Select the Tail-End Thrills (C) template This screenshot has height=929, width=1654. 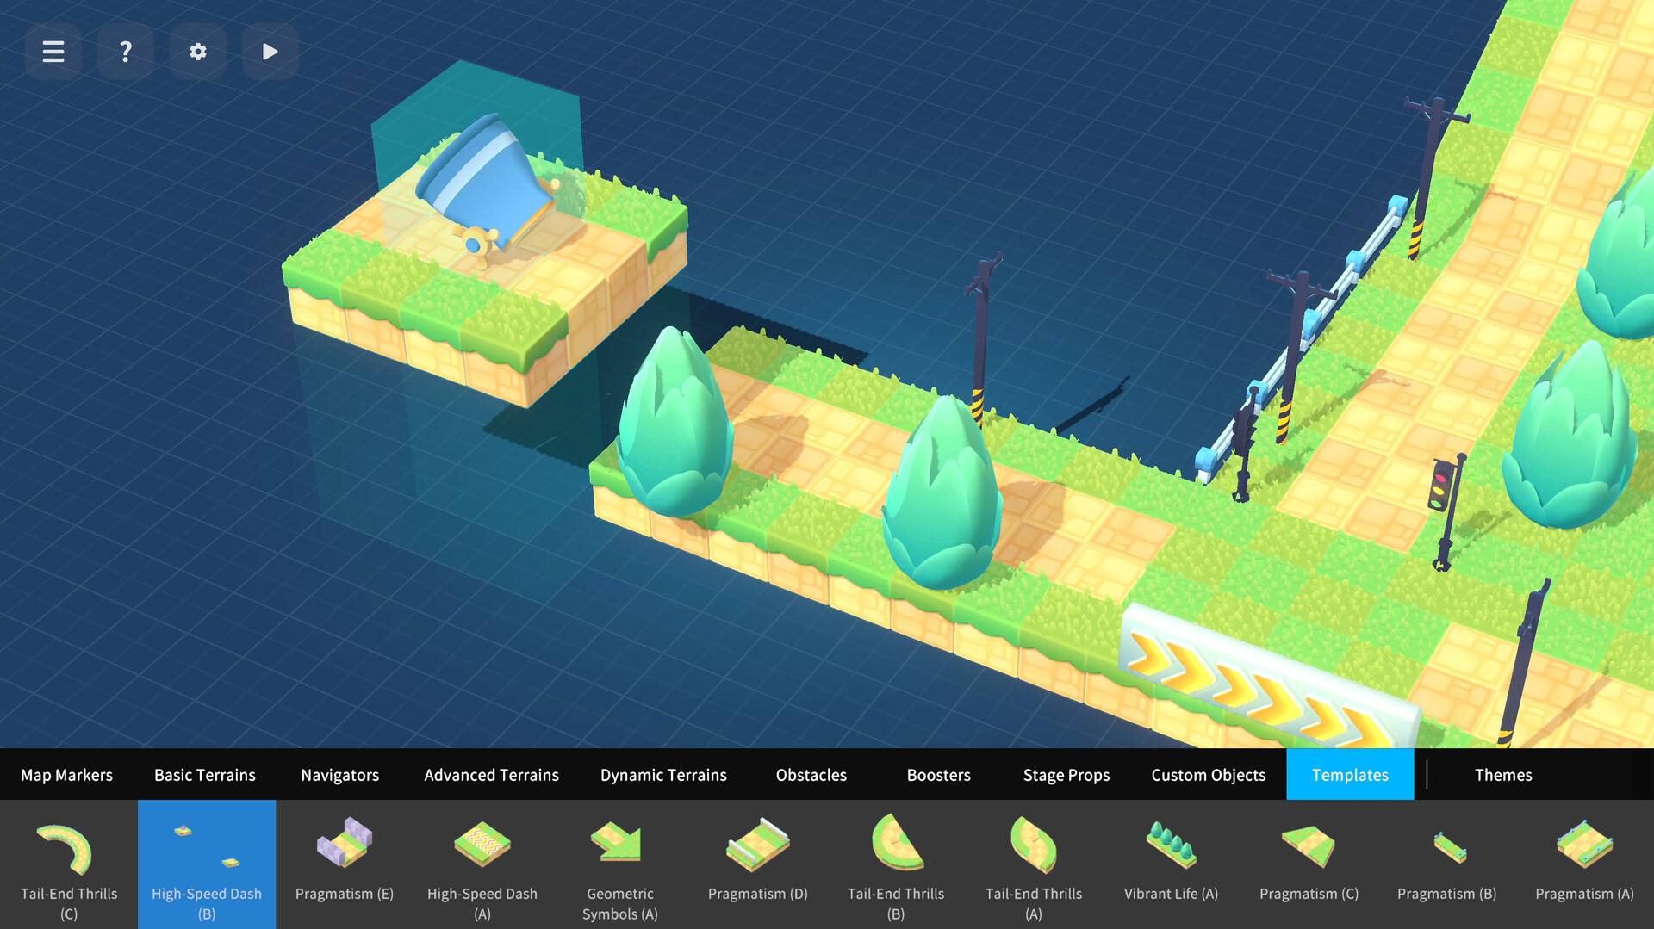click(x=69, y=864)
